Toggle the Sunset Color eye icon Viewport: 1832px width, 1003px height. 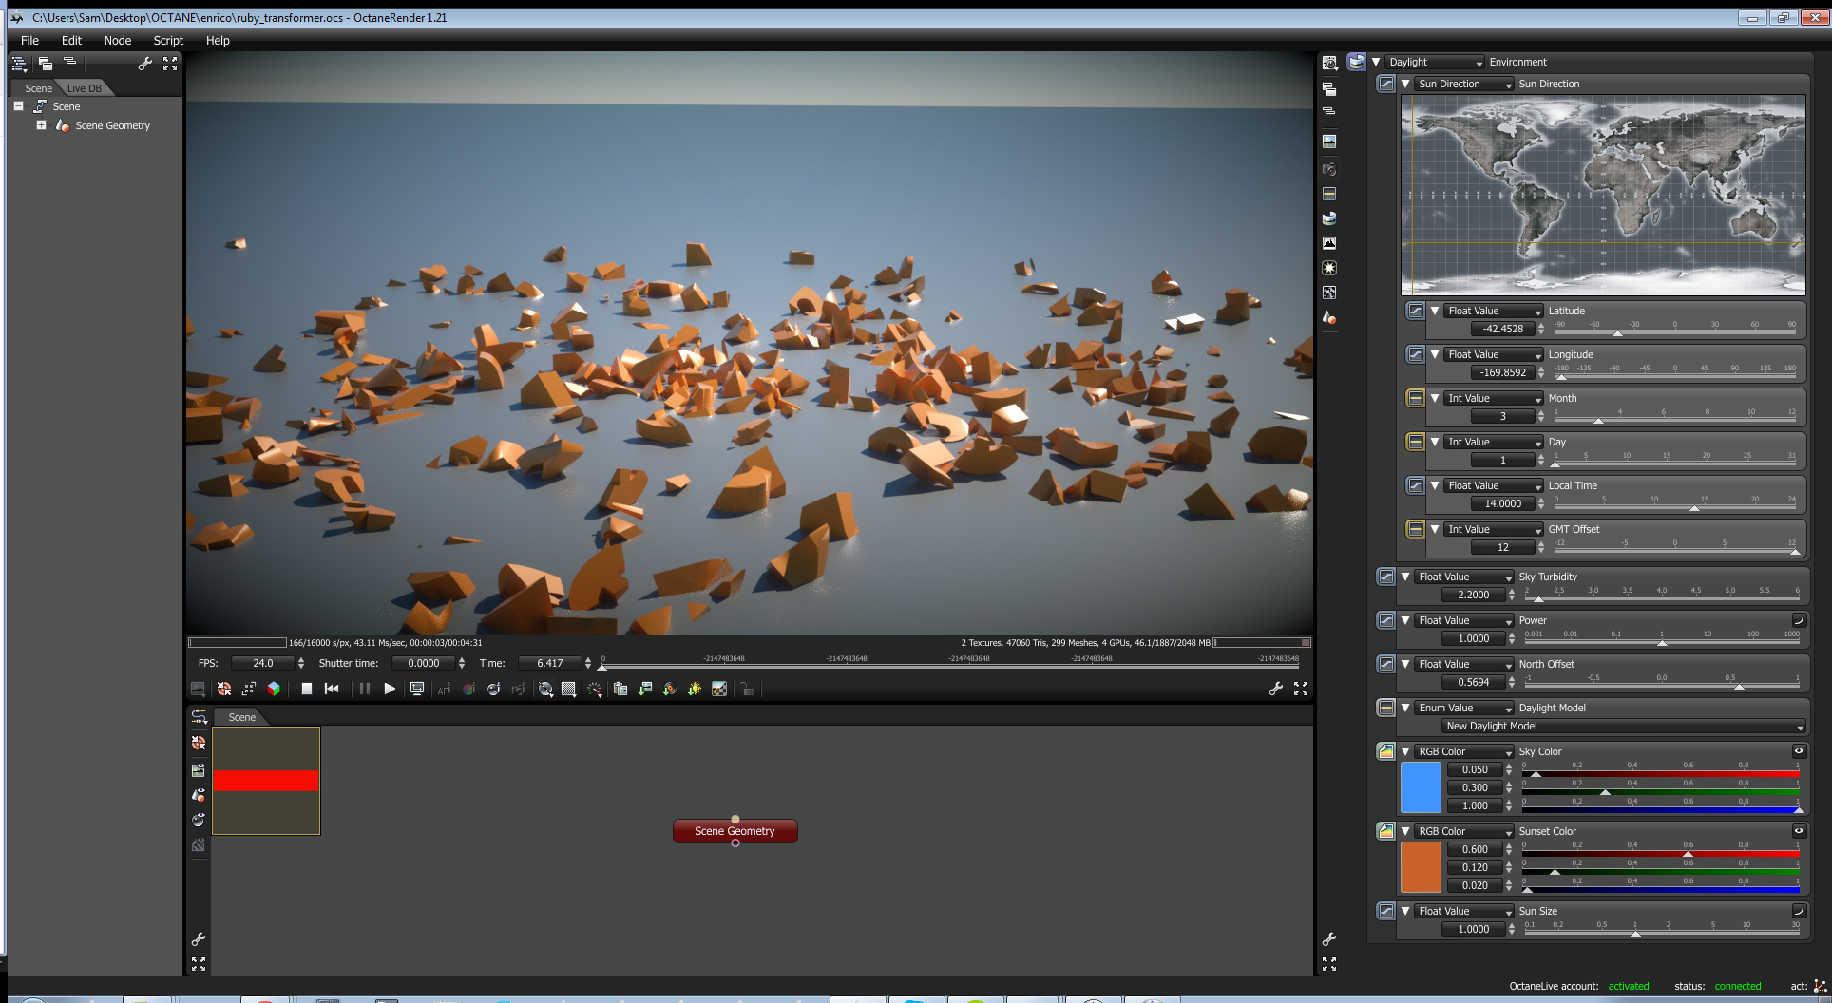[x=1798, y=831]
